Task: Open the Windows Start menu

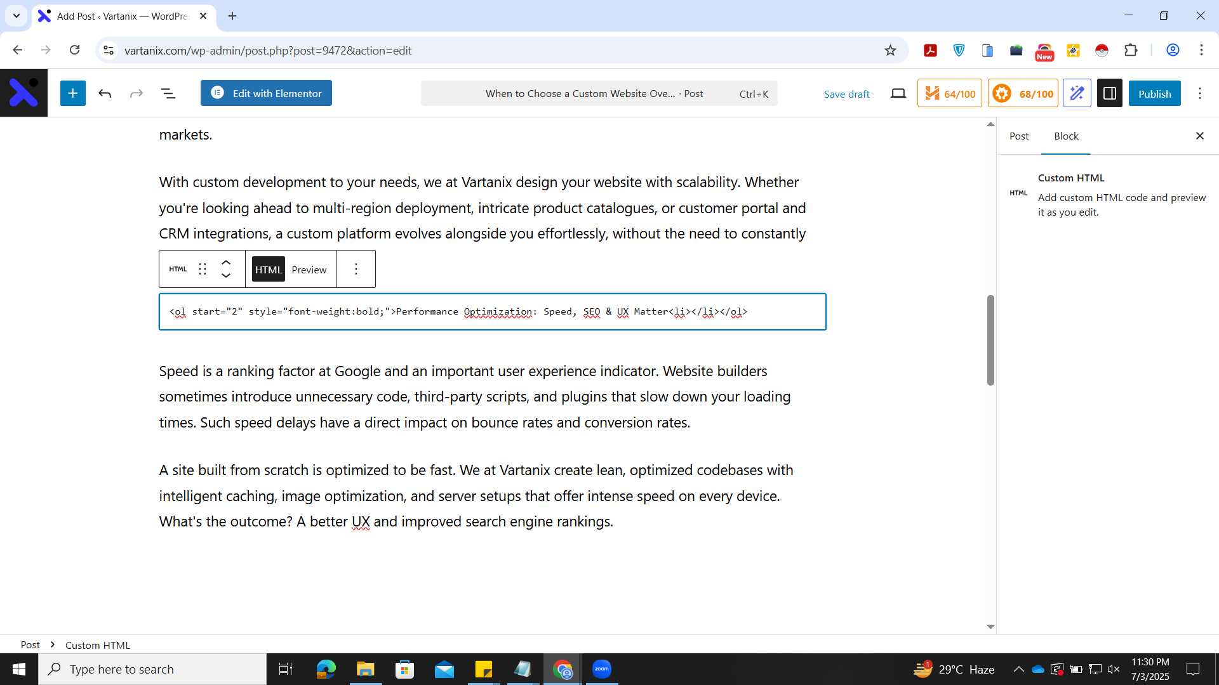Action: [x=19, y=669]
